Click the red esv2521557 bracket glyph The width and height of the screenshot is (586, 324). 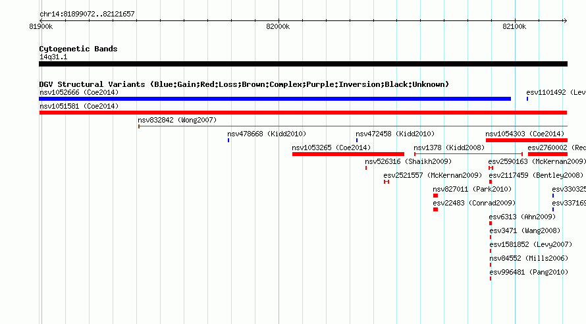pyautogui.click(x=386, y=182)
